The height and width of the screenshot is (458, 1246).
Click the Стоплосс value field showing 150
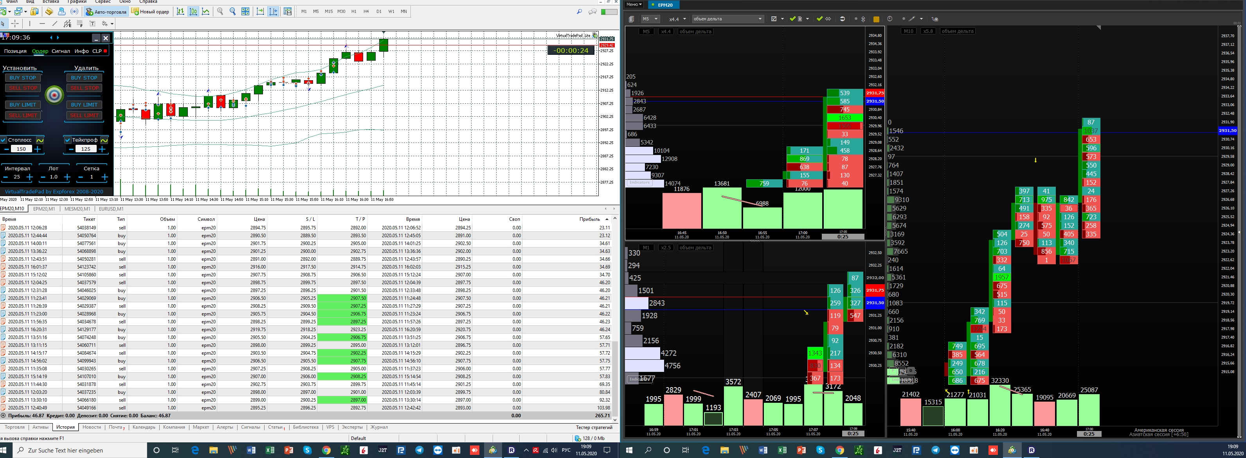pos(21,149)
